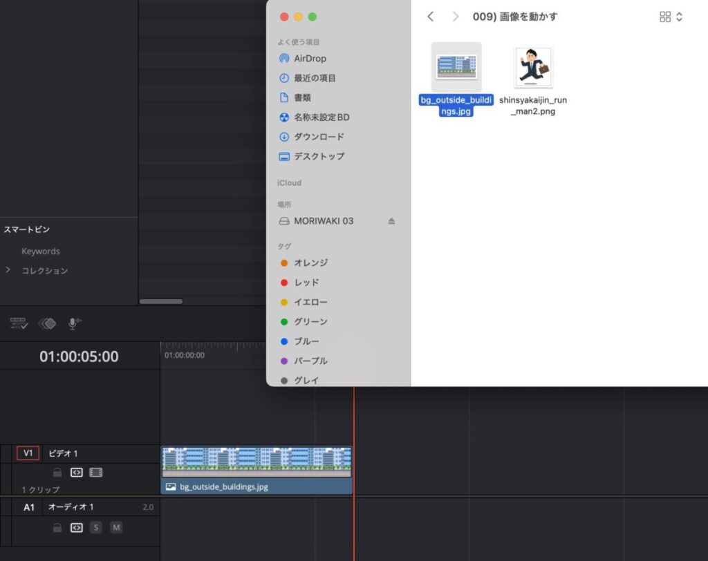Screen dimensions: 708x561
Task: Toggle auto track selector on Audio 1
Action: (x=77, y=528)
